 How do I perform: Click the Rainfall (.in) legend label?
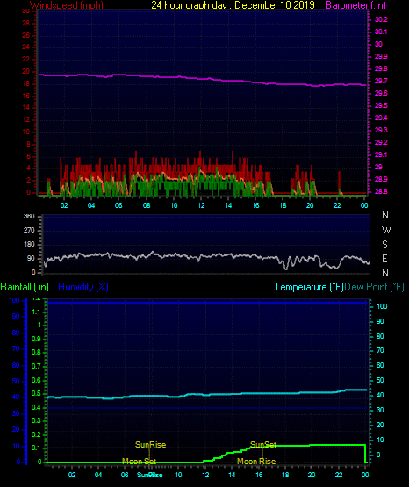click(25, 287)
